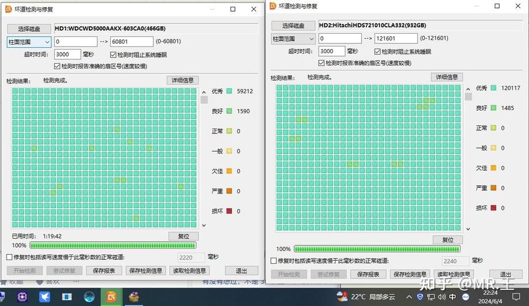
Task: Click scroll up arrow of HD1 grid
Action: [x=204, y=92]
